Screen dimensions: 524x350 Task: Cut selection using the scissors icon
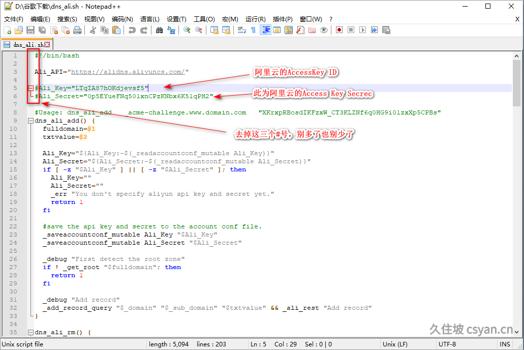click(93, 30)
